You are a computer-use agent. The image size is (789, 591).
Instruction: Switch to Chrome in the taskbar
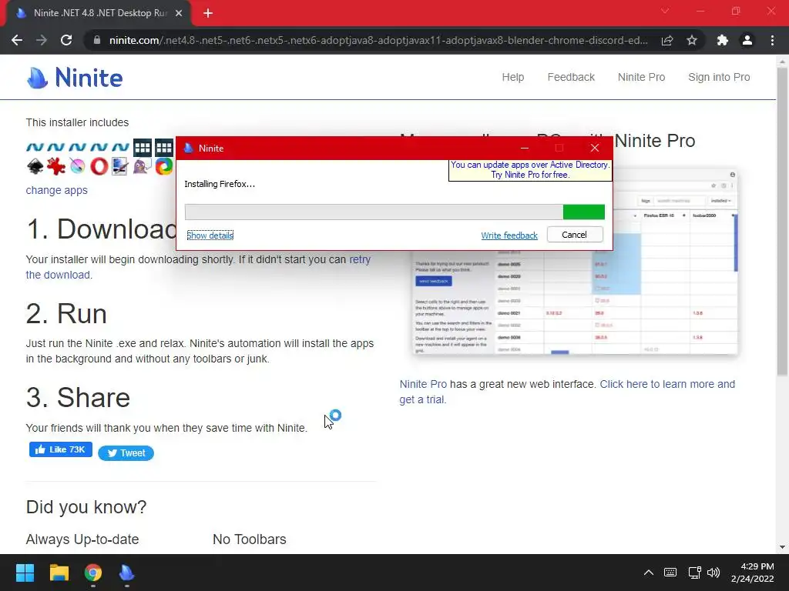93,573
